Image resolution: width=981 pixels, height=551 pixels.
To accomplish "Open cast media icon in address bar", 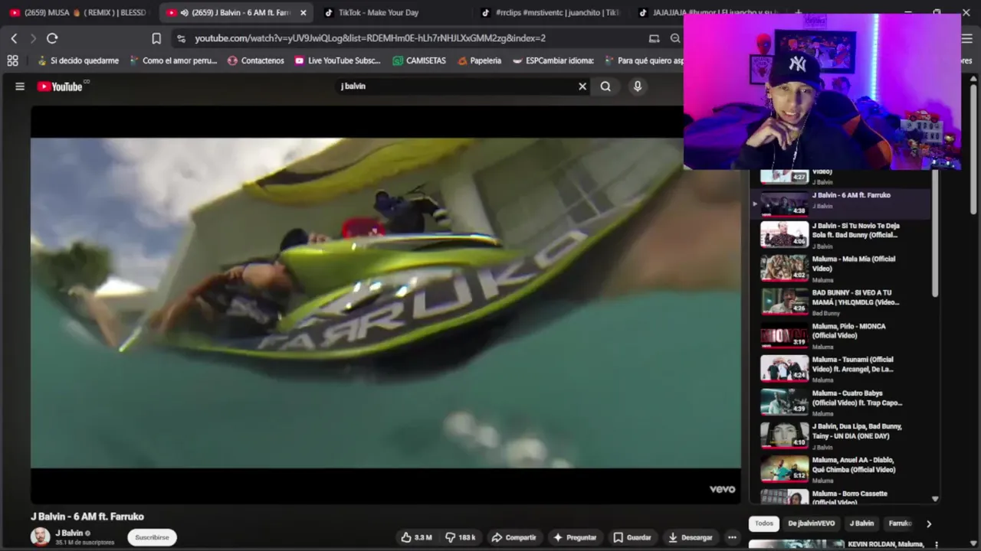I will point(654,38).
